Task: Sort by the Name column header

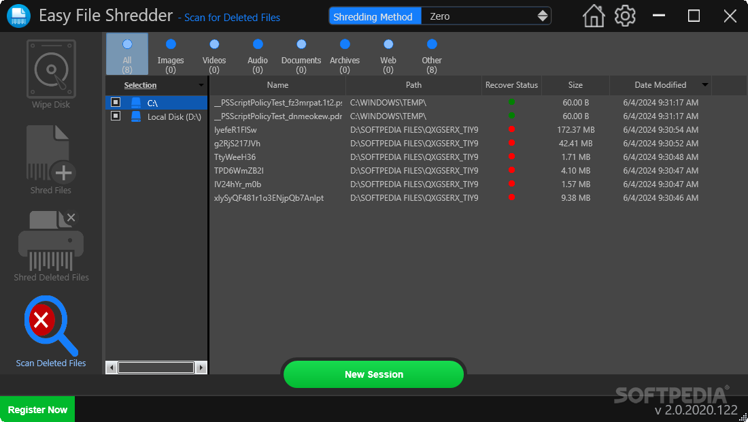Action: [x=277, y=85]
